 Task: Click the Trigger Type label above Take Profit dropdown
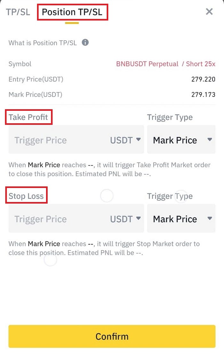pos(170,117)
